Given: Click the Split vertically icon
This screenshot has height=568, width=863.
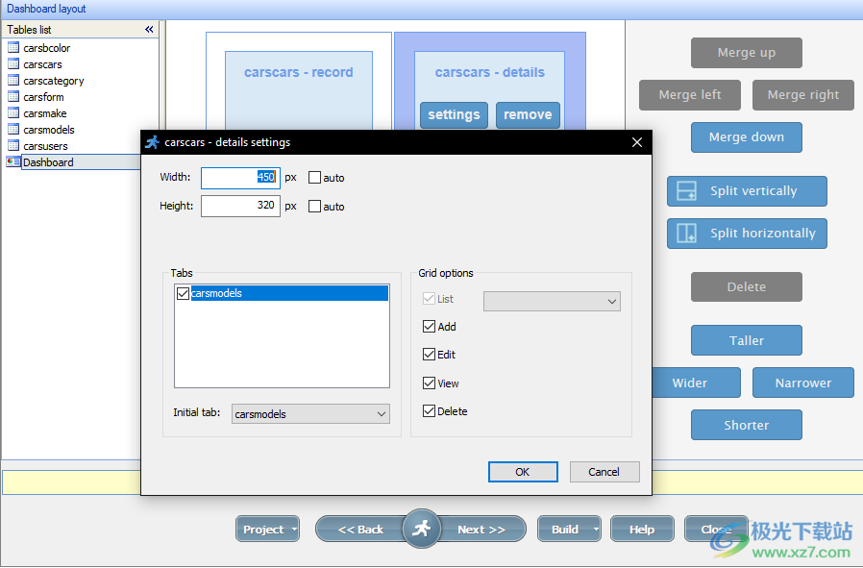Looking at the screenshot, I should pos(686,191).
